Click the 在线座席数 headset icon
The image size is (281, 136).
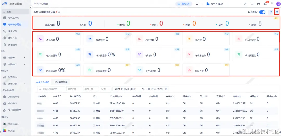90,70
